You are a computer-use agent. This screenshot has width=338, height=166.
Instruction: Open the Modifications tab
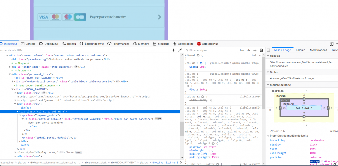pos(318,50)
